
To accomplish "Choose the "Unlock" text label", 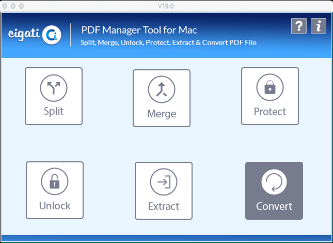I will (55, 206).
